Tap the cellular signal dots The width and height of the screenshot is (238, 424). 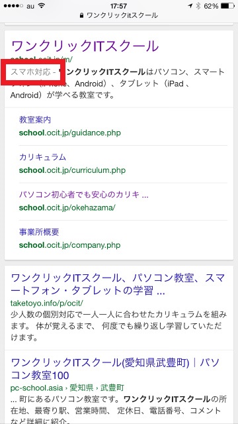13,6
